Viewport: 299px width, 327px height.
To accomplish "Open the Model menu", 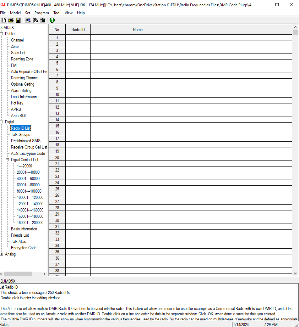I will (15, 13).
